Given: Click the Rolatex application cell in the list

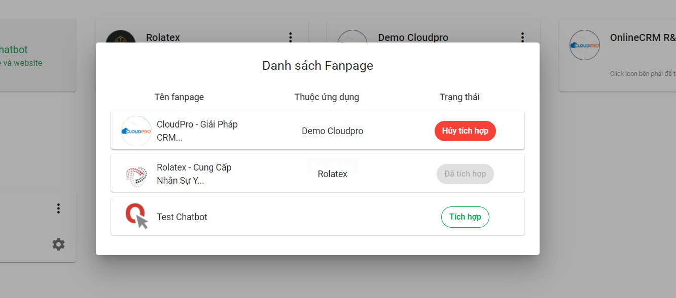Looking at the screenshot, I should 333,174.
